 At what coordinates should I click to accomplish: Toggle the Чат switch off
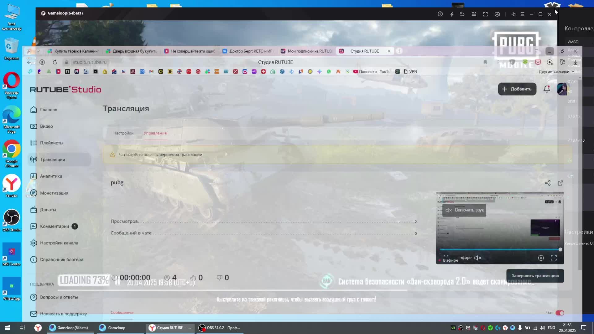pyautogui.click(x=560, y=313)
